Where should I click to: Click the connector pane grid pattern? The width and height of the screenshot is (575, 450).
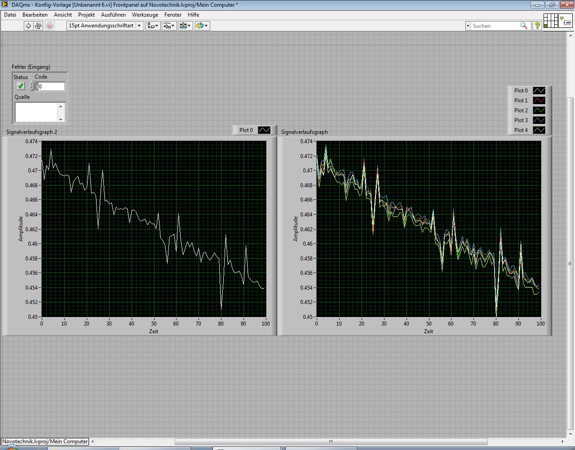click(x=550, y=21)
